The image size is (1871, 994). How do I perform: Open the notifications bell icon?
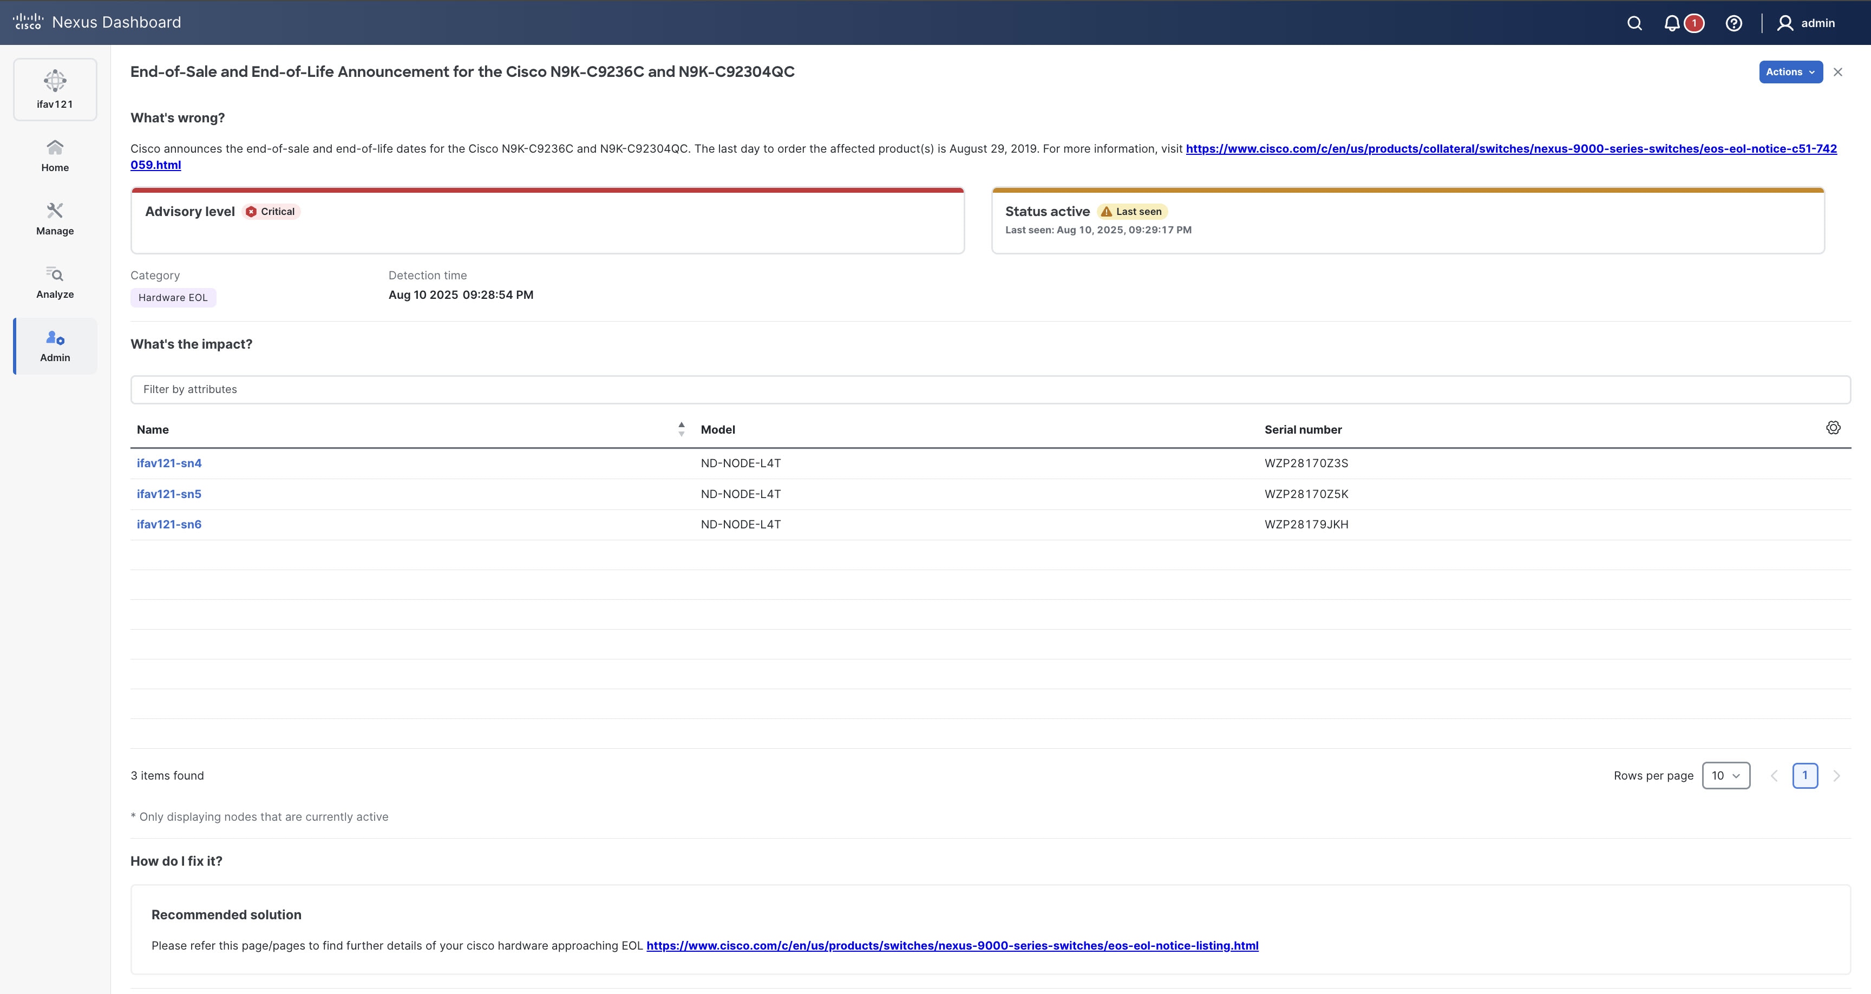(1672, 23)
